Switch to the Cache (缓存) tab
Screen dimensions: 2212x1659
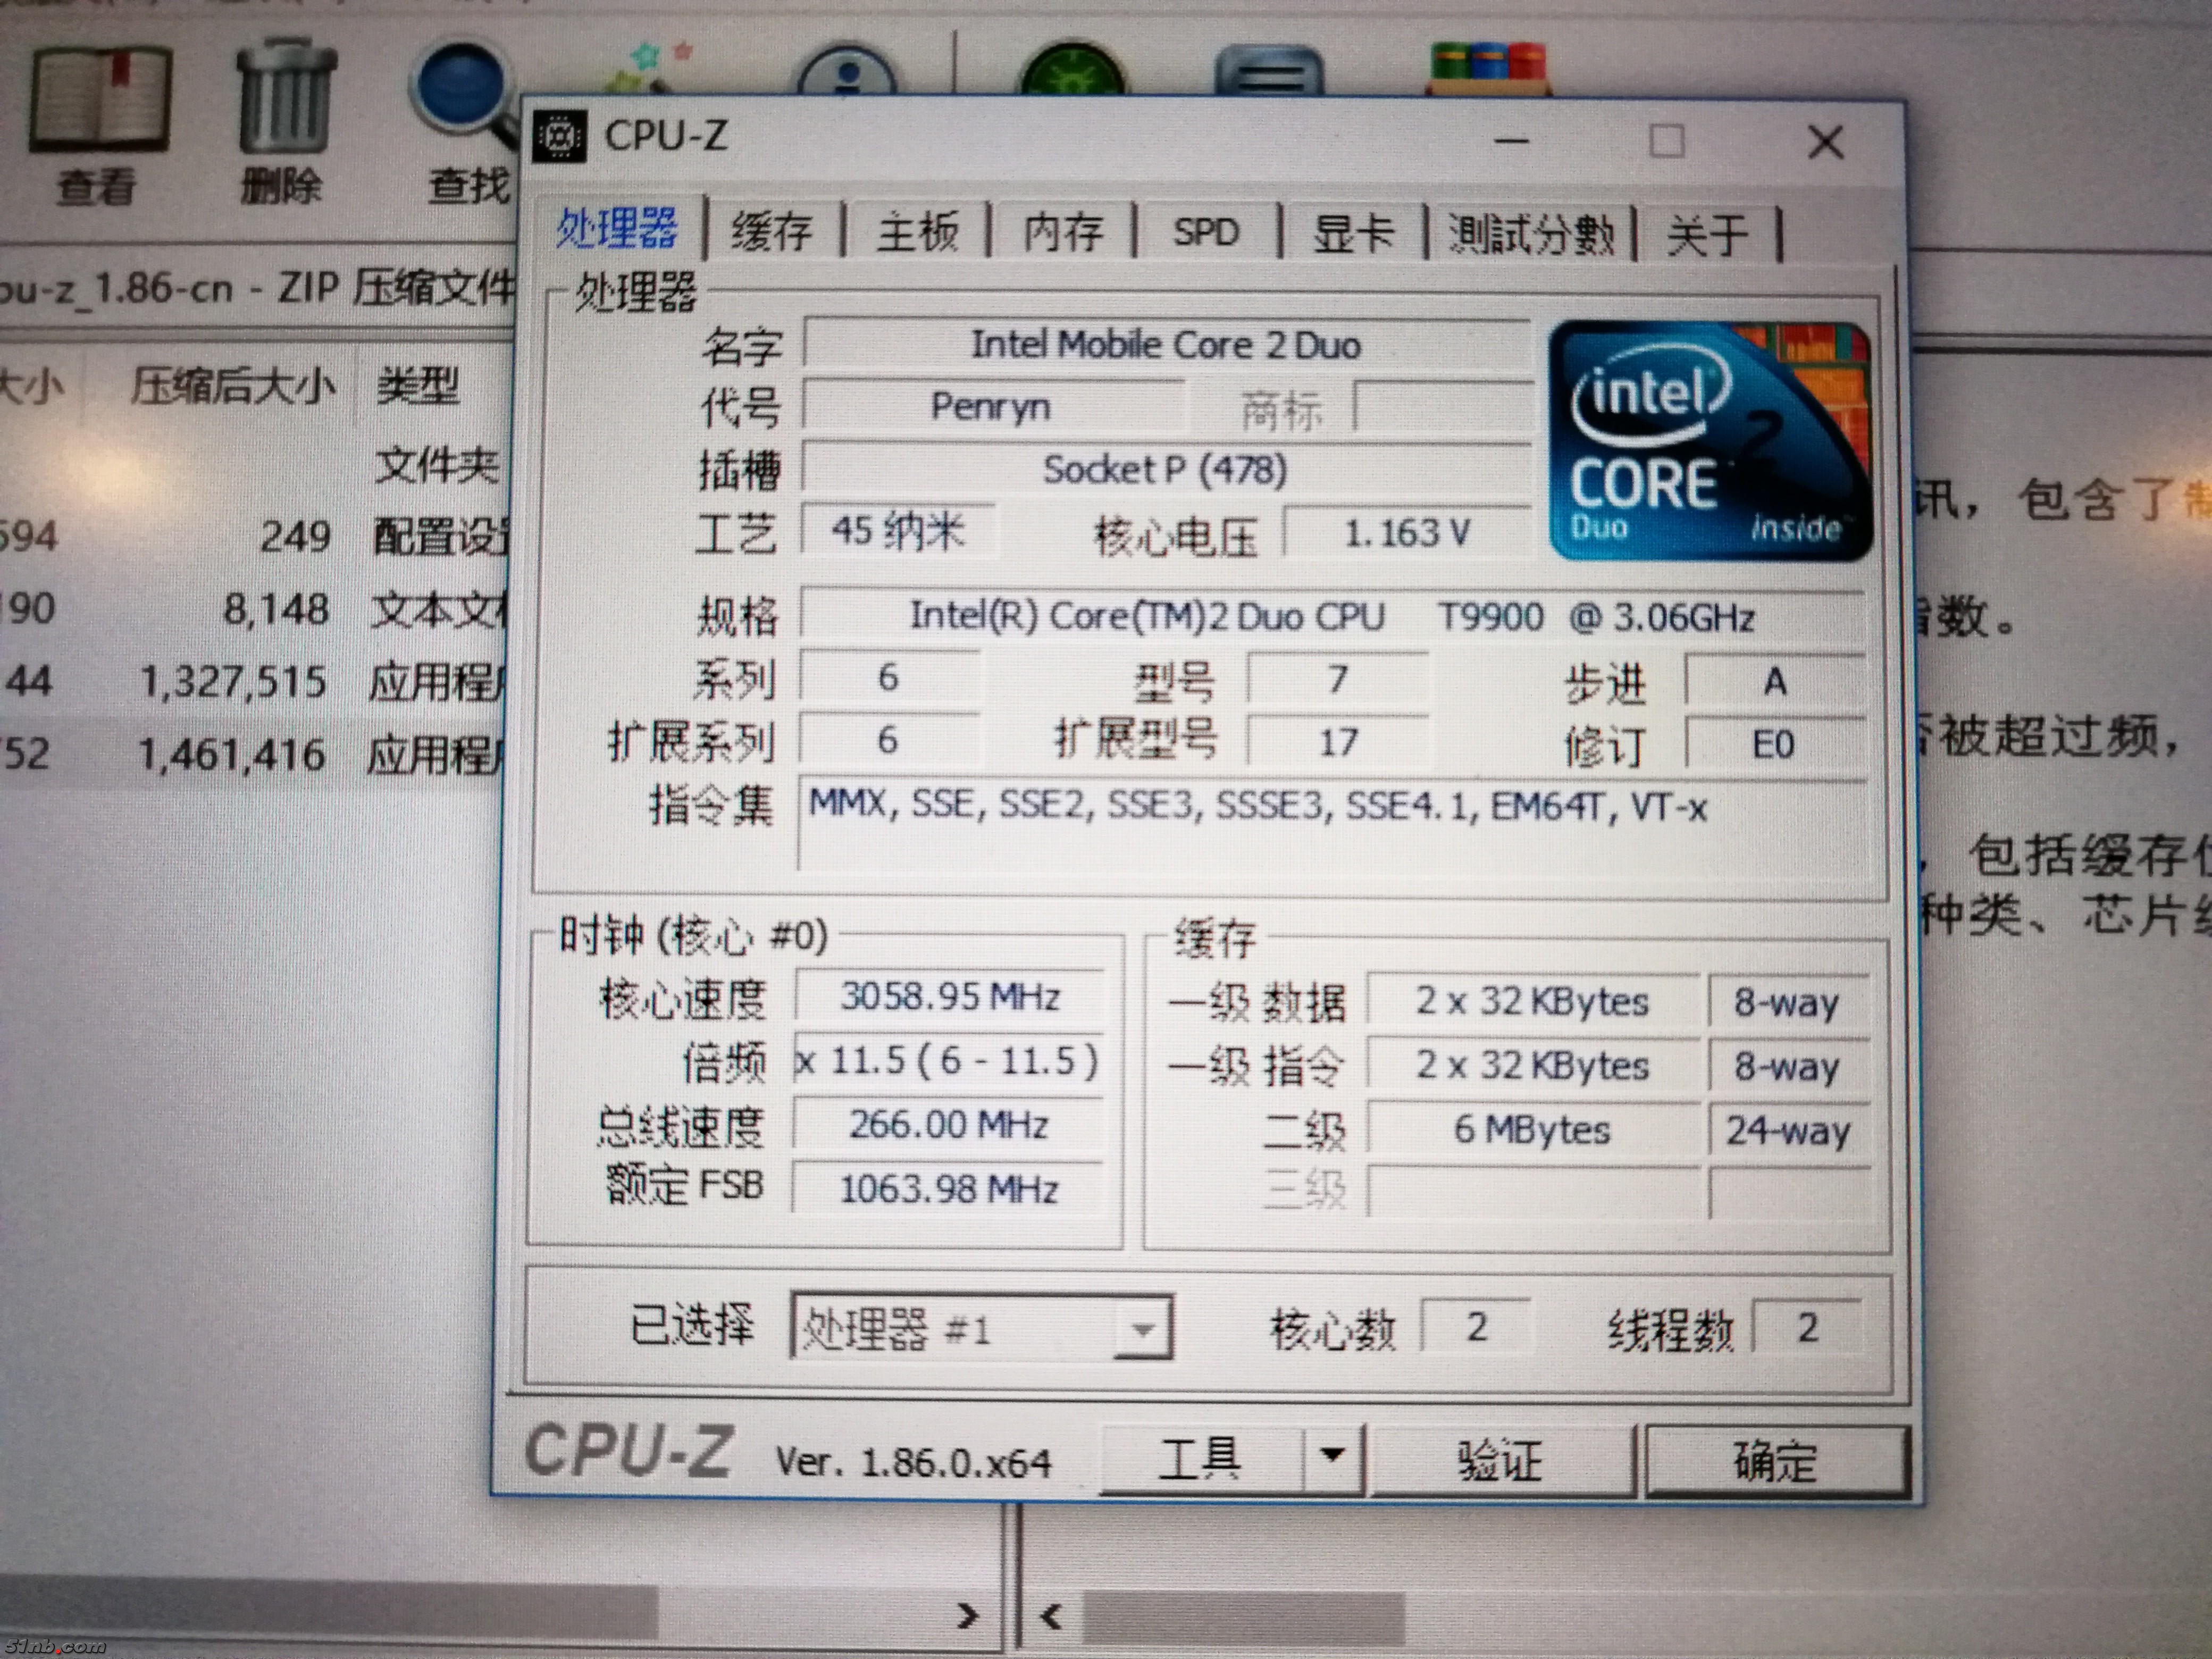click(772, 232)
